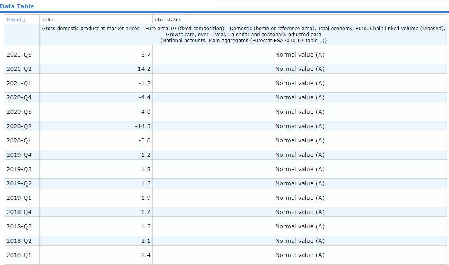Click the Data Table heading
The height and width of the screenshot is (265, 449).
[x=17, y=6]
